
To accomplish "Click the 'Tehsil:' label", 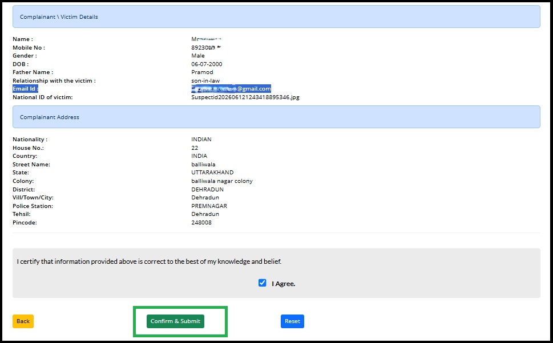I will (x=22, y=214).
